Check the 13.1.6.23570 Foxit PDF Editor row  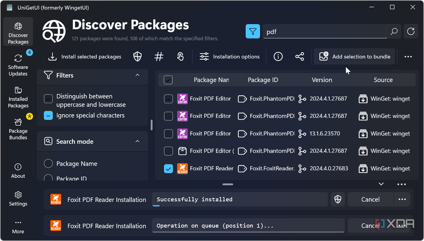pos(168,134)
